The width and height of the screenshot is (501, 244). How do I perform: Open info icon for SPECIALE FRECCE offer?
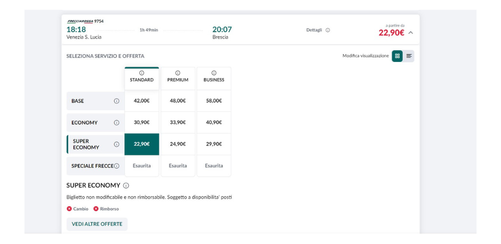116,166
